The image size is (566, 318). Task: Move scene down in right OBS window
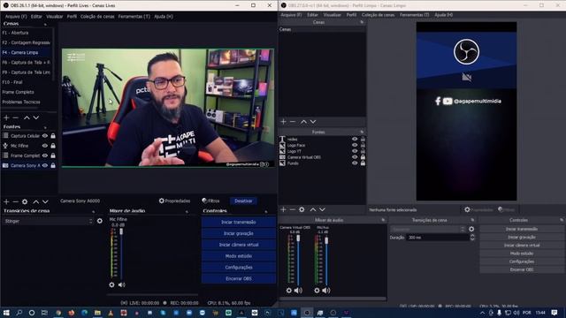tap(313, 122)
